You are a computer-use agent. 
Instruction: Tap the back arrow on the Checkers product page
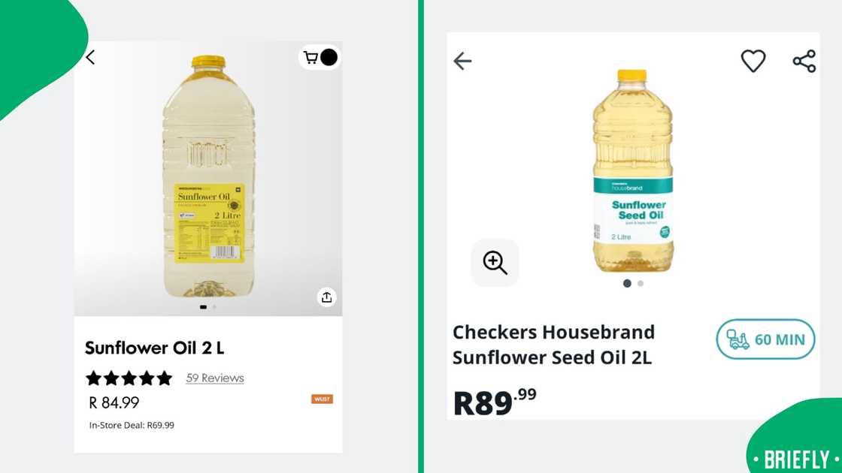pos(462,62)
